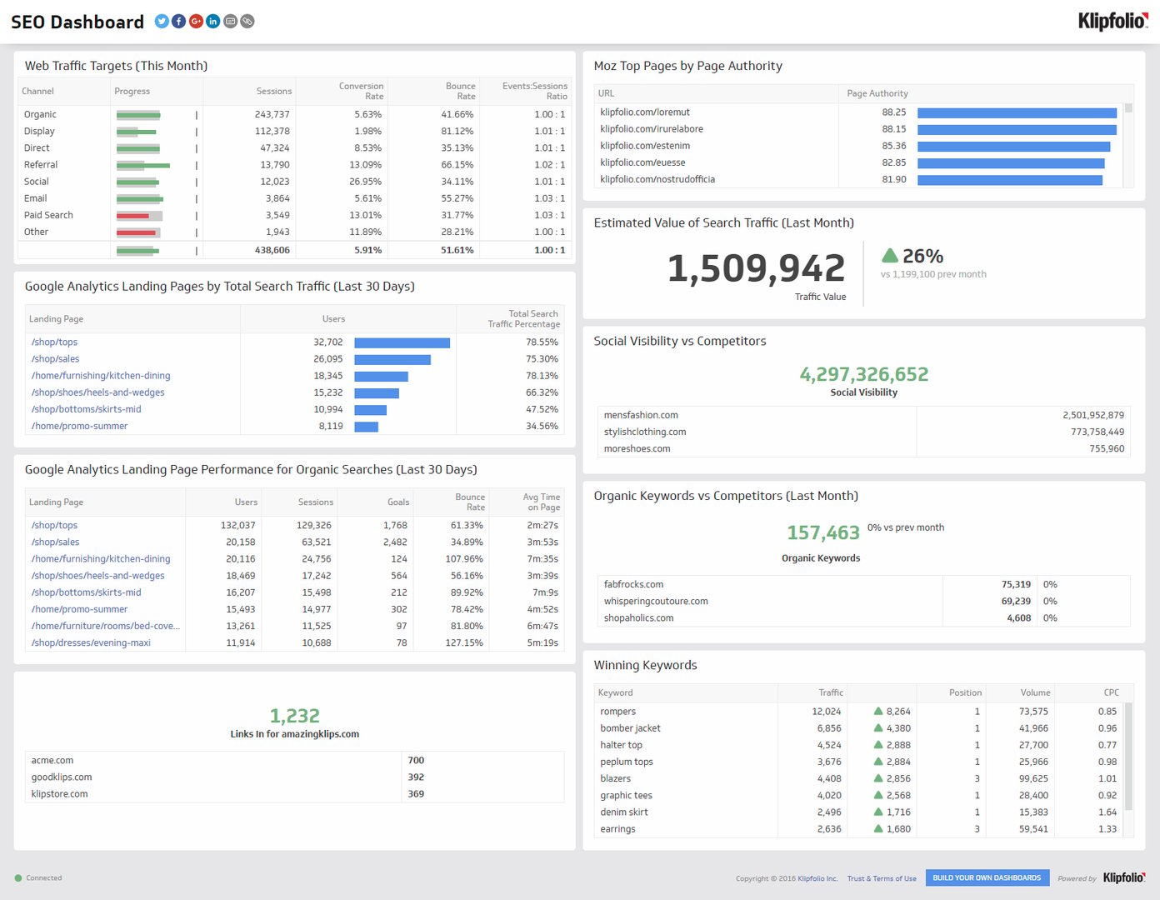Screen dimensions: 1160x900
Task: Click the 438,606 total sessions value
Action: pos(272,250)
